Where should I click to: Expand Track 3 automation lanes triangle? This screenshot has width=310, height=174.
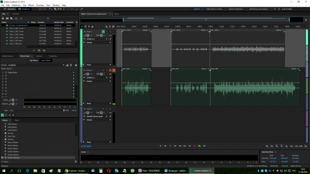click(x=84, y=142)
